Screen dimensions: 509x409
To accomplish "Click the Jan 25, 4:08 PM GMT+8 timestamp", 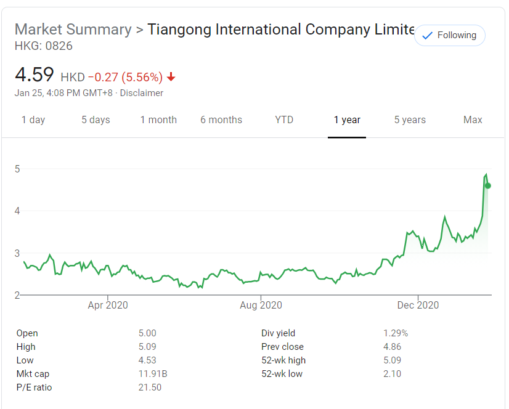I will click(x=63, y=93).
